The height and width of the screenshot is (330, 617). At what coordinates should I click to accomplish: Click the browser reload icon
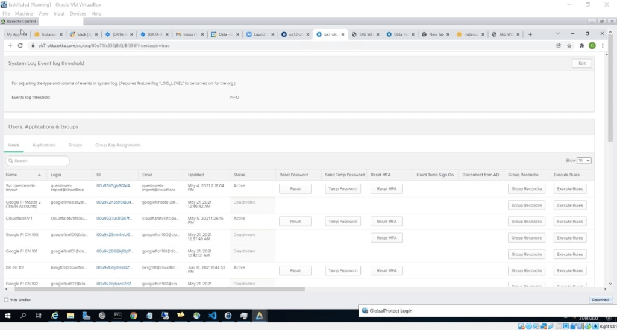[x=20, y=45]
